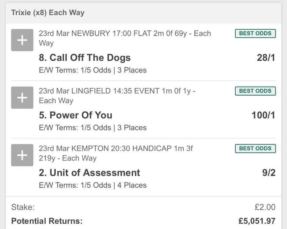The image size is (287, 229).
Task: Click E/W terms under Call Off The Dogs
Action: point(92,70)
